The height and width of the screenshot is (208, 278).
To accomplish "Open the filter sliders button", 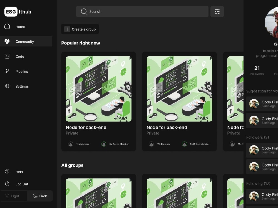I will 217,12.
